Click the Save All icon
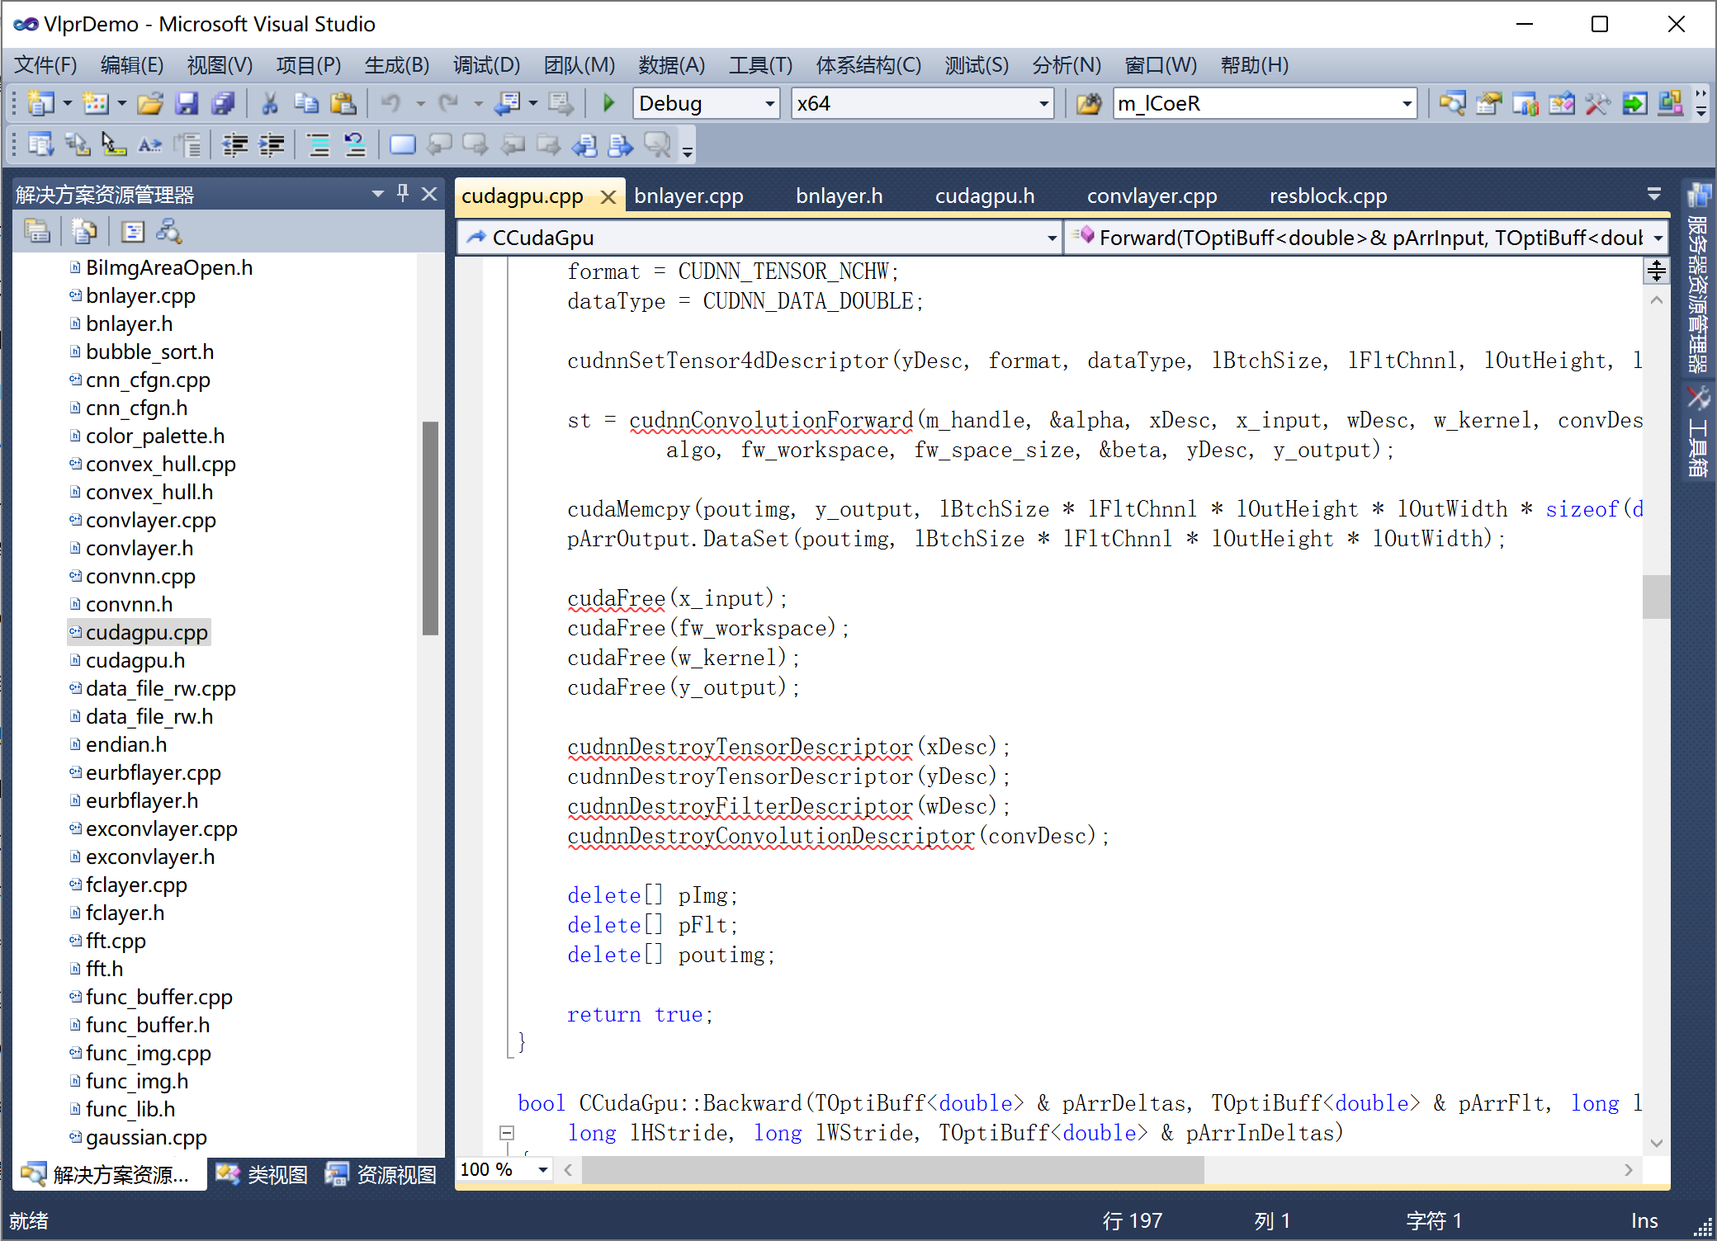This screenshot has width=1717, height=1241. click(x=223, y=103)
